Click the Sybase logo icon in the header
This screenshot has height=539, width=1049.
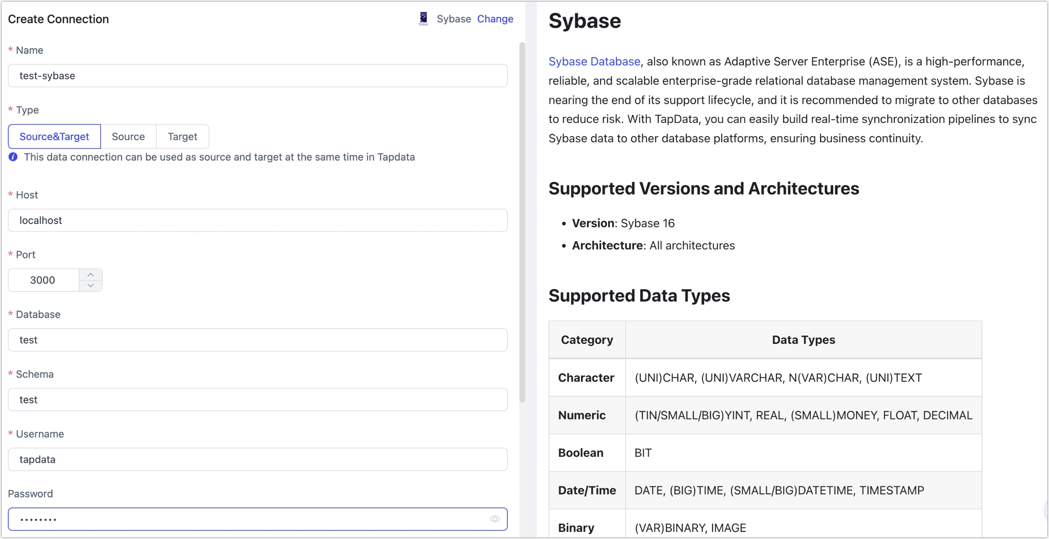pyautogui.click(x=423, y=19)
